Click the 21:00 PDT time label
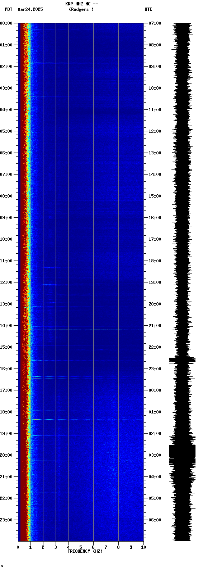 pyautogui.click(x=6, y=477)
